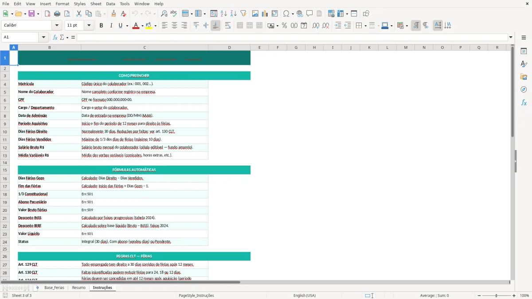Open Borders dropdown arrow

365,26
